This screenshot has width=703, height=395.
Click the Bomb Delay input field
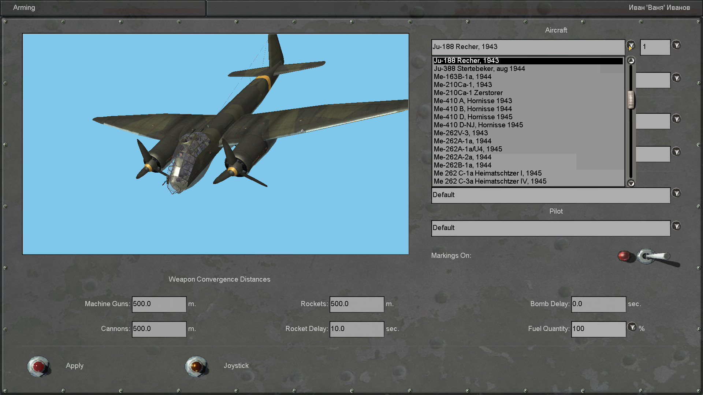[598, 304]
